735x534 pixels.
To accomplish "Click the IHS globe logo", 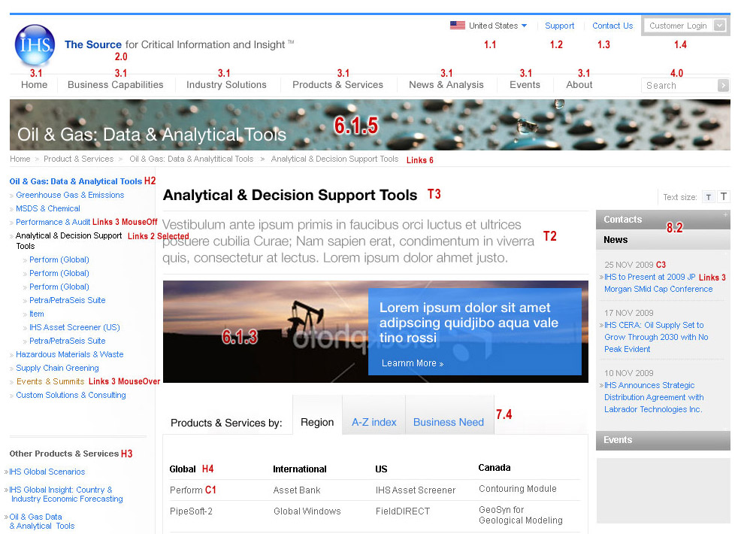I will coord(35,45).
